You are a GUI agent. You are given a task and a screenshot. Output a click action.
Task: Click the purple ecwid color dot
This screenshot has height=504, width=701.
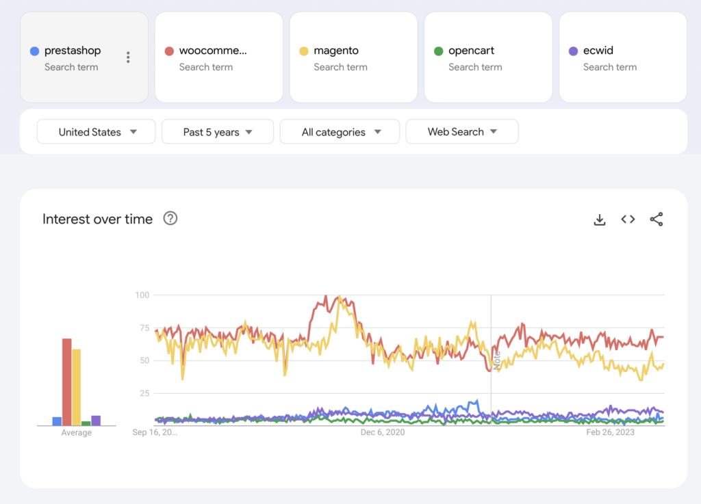(573, 51)
